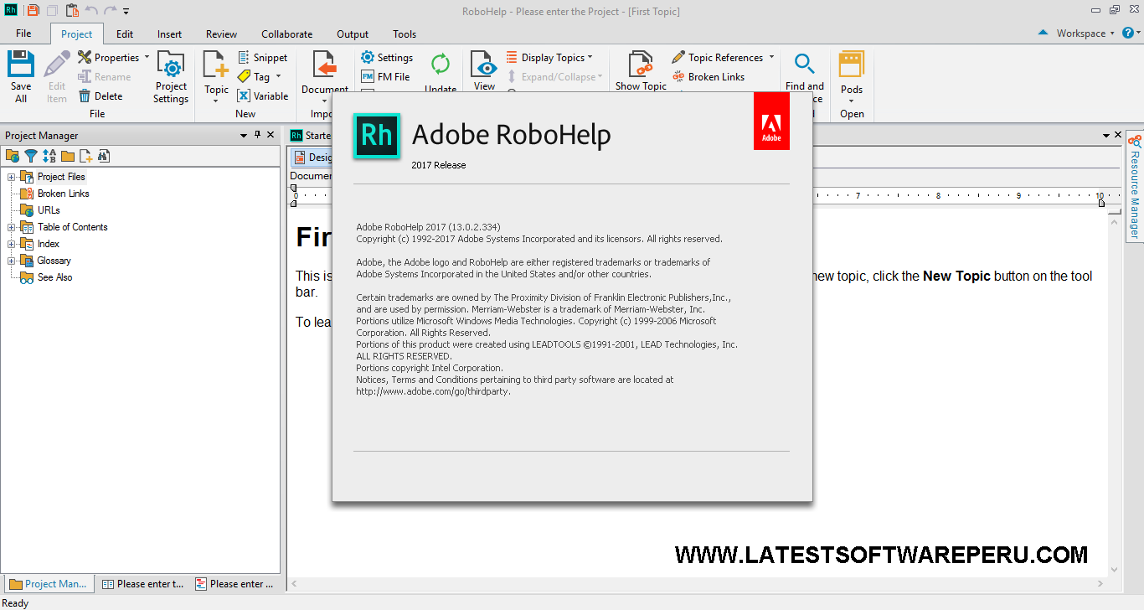Viewport: 1144px width, 610px height.
Task: Expand the Project Files tree node
Action: [x=12, y=177]
